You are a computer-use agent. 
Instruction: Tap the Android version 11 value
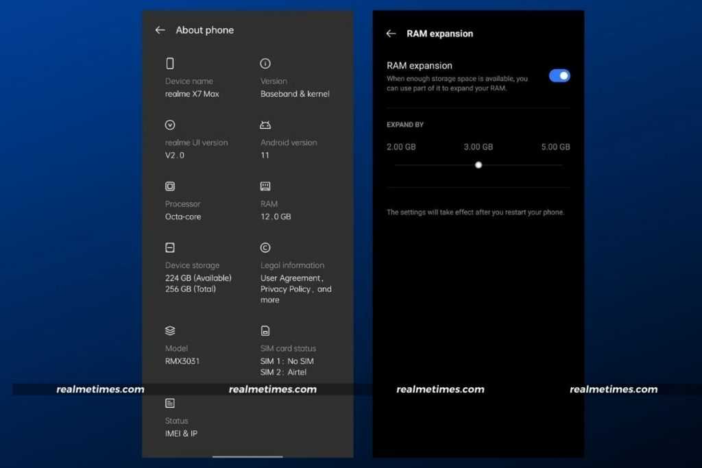265,156
